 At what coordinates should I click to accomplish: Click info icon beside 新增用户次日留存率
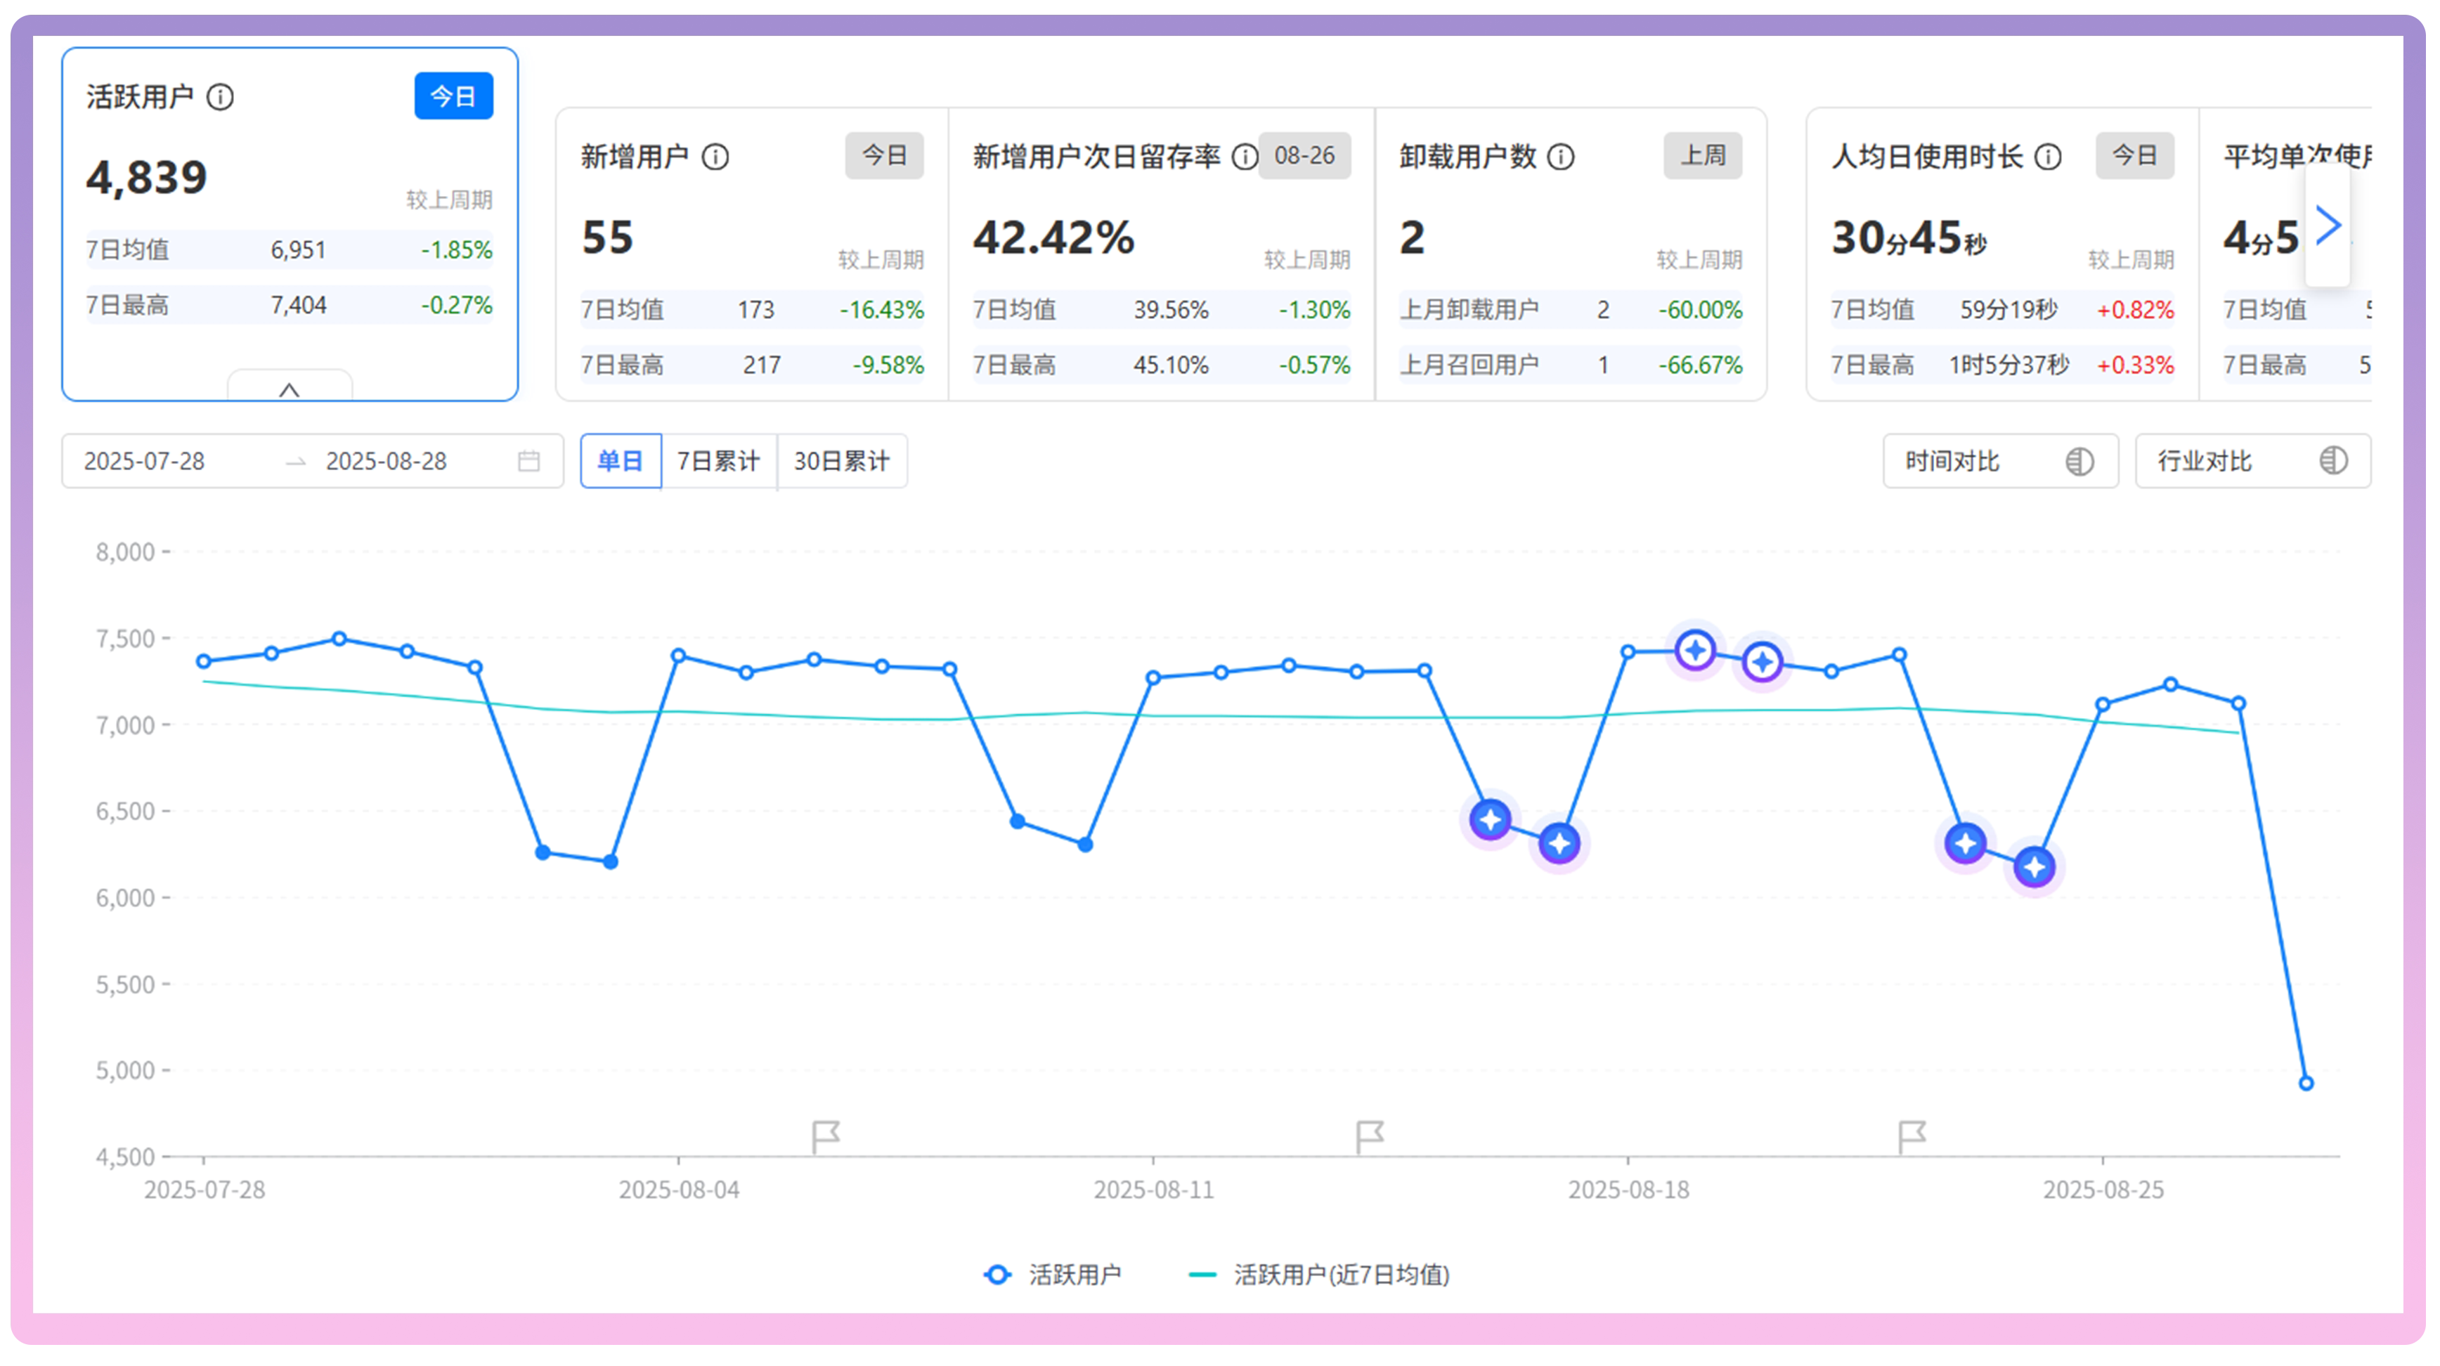1245,156
